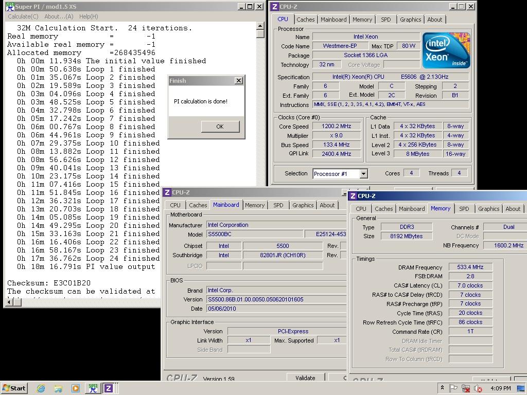Click the QPI Link 2400.4 MHz value

pyautogui.click(x=337, y=154)
